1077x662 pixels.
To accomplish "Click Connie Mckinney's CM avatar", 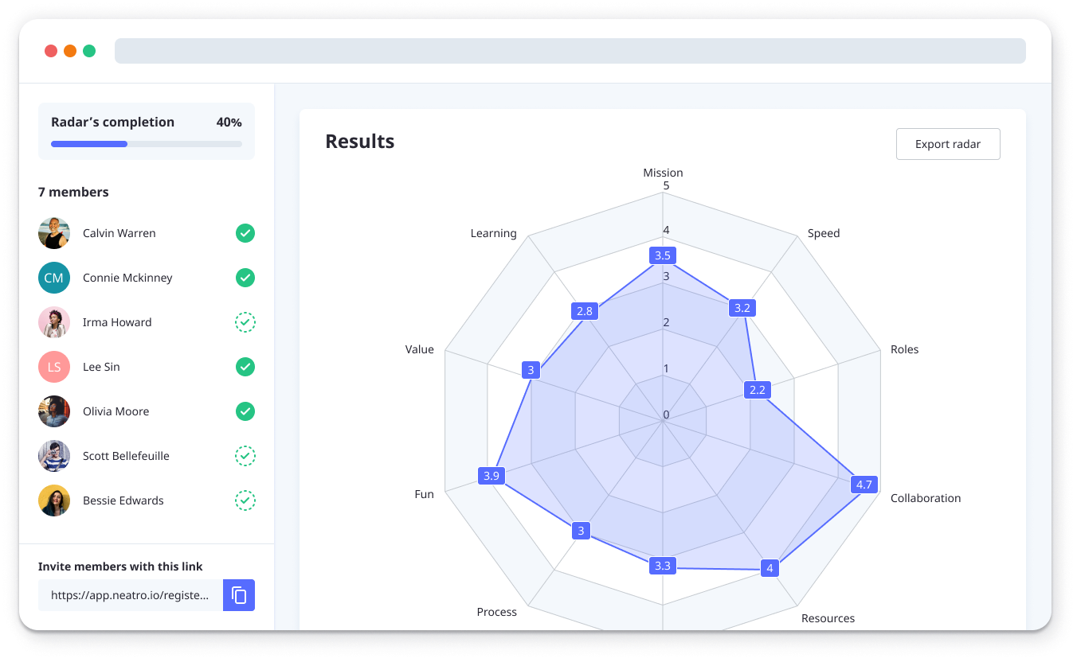I will (x=54, y=278).
